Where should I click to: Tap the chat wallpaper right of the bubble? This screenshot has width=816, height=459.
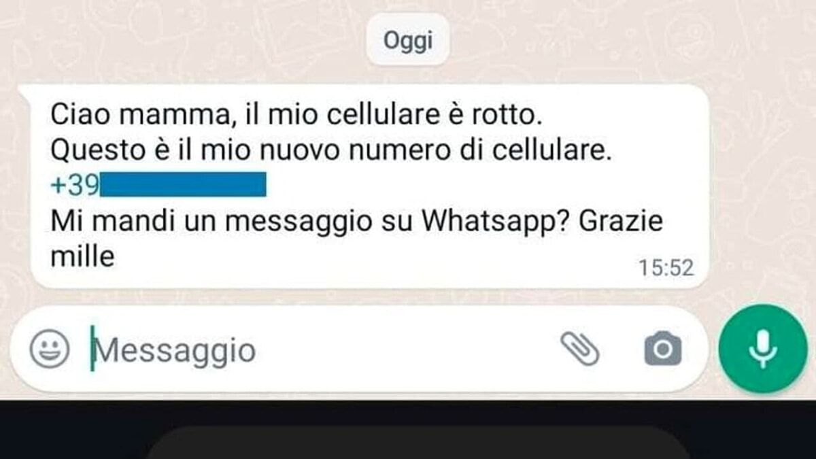point(762,184)
